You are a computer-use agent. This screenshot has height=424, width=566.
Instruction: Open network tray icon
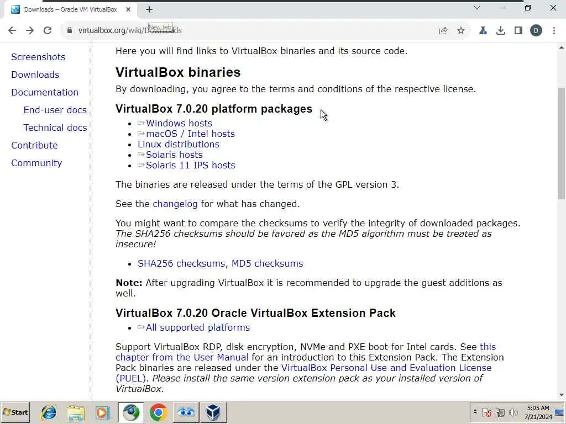click(x=500, y=412)
